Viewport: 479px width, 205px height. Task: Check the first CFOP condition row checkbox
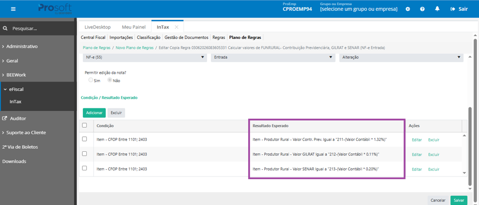pyautogui.click(x=85, y=139)
